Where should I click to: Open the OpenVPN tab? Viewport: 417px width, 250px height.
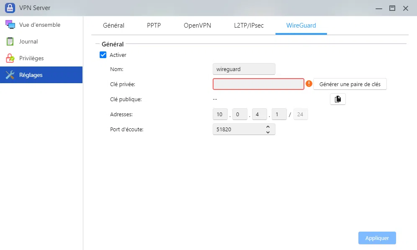pyautogui.click(x=197, y=26)
